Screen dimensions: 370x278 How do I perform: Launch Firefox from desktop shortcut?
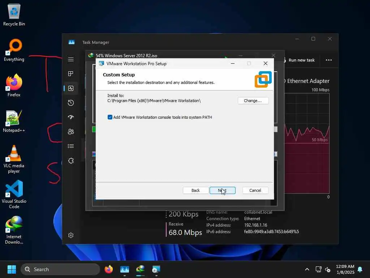pos(14,85)
